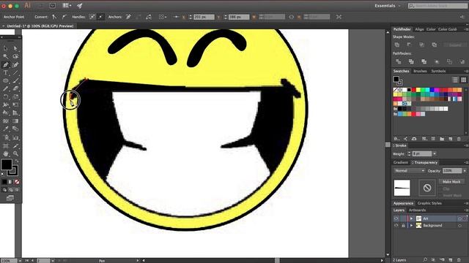This screenshot has width=469, height=263.
Task: Click the Minus Front shape mode icon
Action: coord(409,45)
